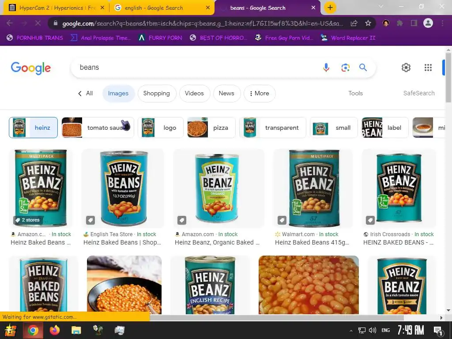Open HEINZ BAKED BEANS Irish Crossroads title
This screenshot has height=339, width=452.
point(398,242)
